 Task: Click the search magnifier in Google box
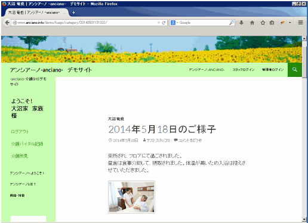(232, 23)
